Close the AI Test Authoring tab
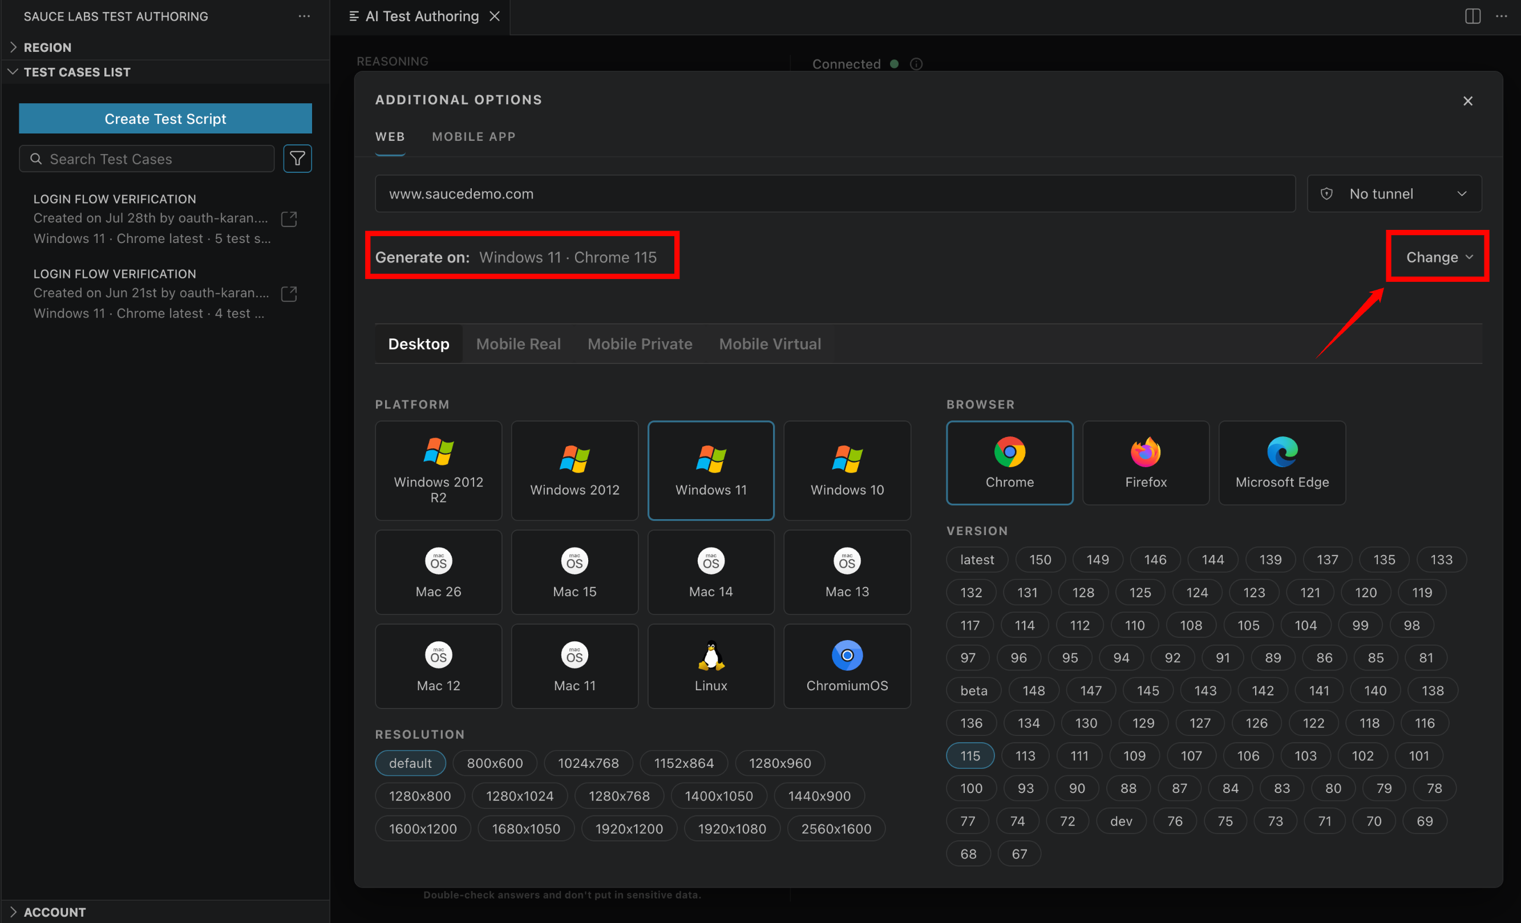The height and width of the screenshot is (923, 1521). (x=495, y=16)
